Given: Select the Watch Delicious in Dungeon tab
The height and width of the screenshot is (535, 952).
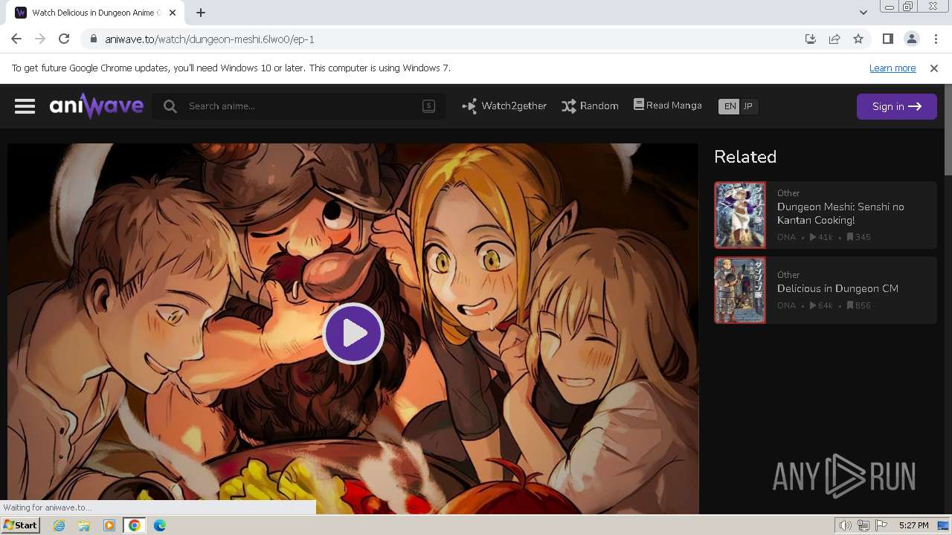Looking at the screenshot, I should click(95, 13).
